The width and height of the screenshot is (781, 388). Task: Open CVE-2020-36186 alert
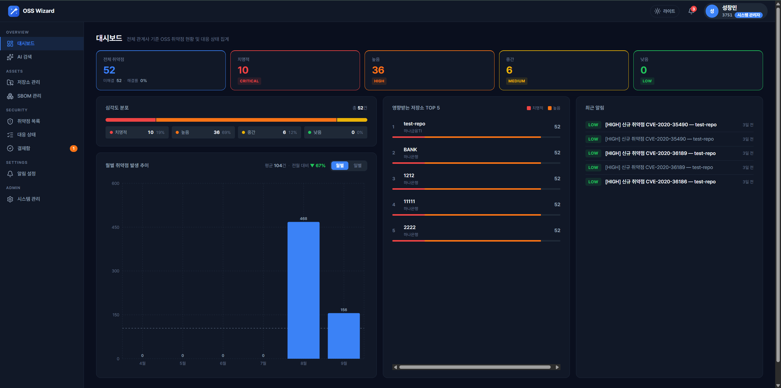pos(669,182)
